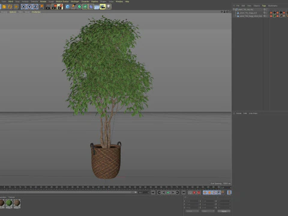Toggle Position keyframe recording icon
288x216 pixels.
click(x=205, y=193)
